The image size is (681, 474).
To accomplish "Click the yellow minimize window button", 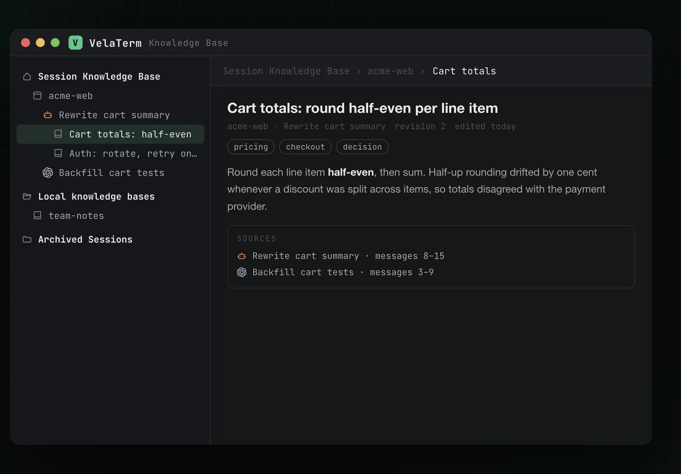I will (40, 43).
